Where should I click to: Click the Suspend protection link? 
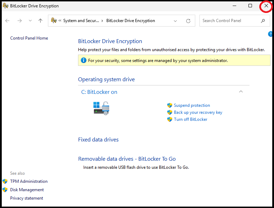click(x=192, y=105)
